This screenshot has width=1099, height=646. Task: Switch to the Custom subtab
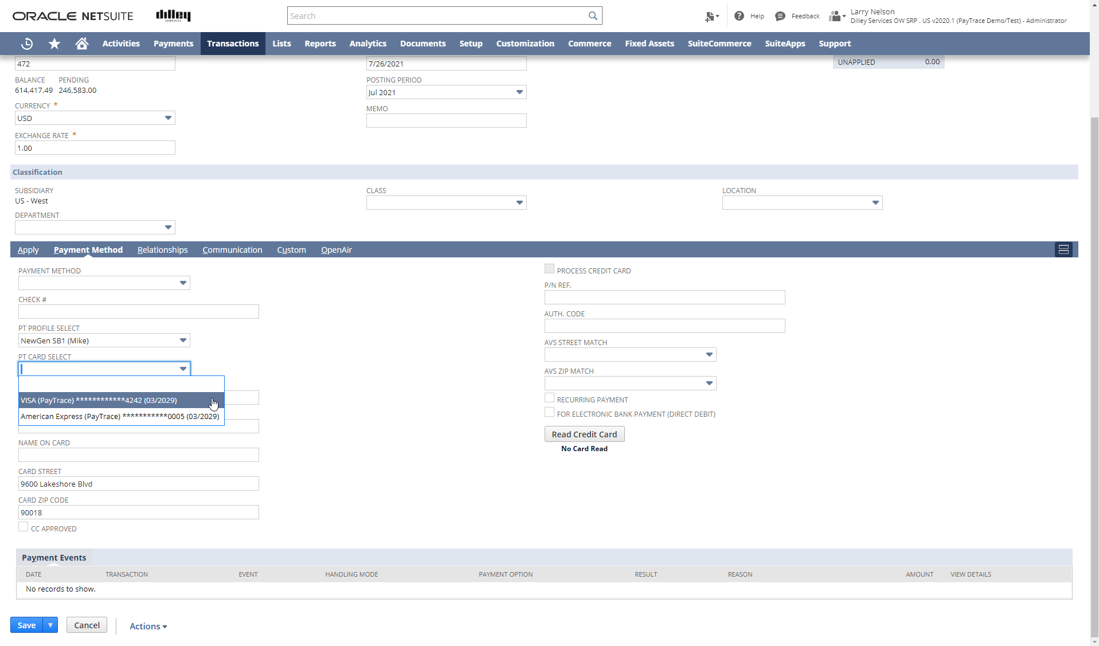(291, 250)
